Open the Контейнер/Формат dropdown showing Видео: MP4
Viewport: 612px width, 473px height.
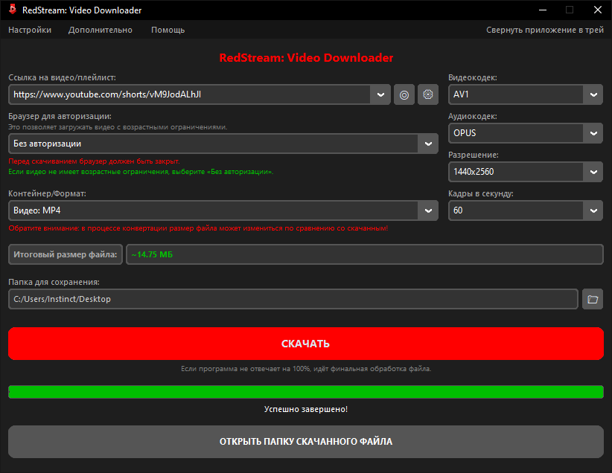pos(223,210)
